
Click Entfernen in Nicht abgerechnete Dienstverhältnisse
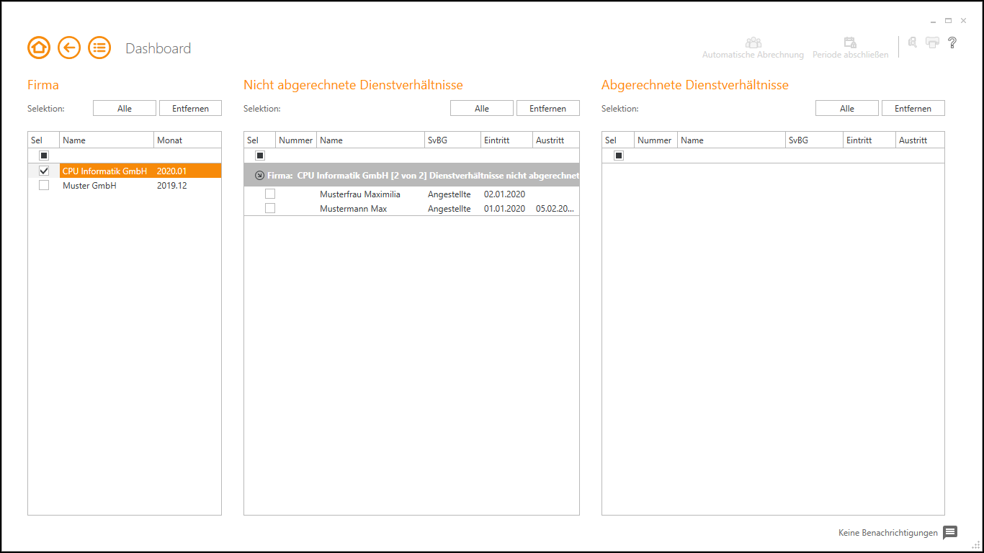(548, 108)
